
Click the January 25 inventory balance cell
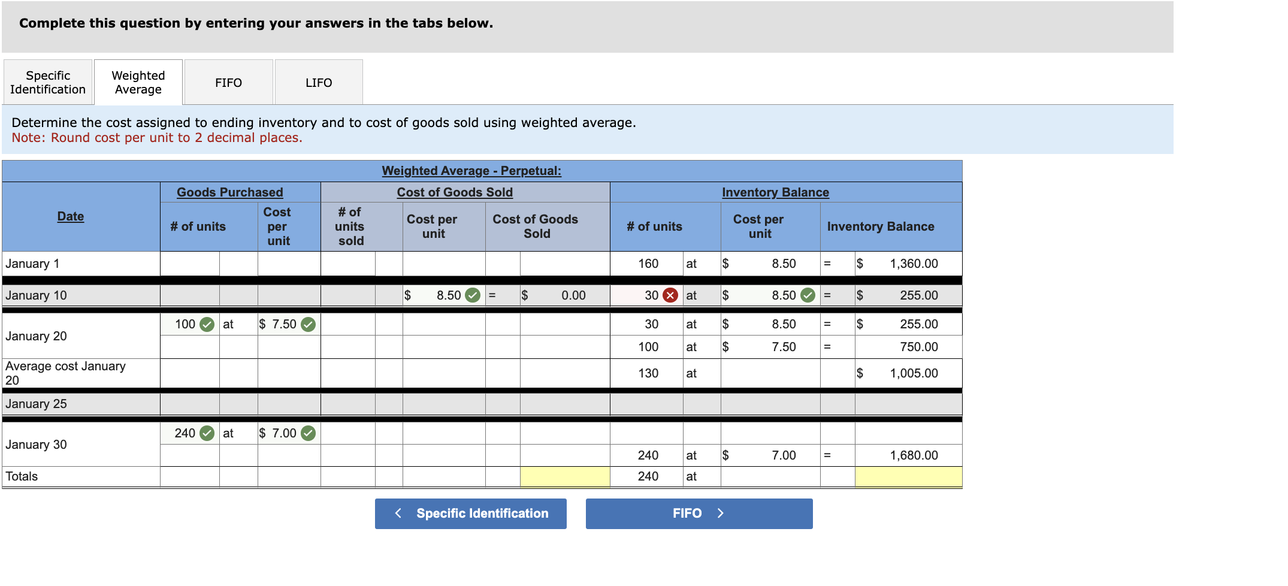pos(908,404)
